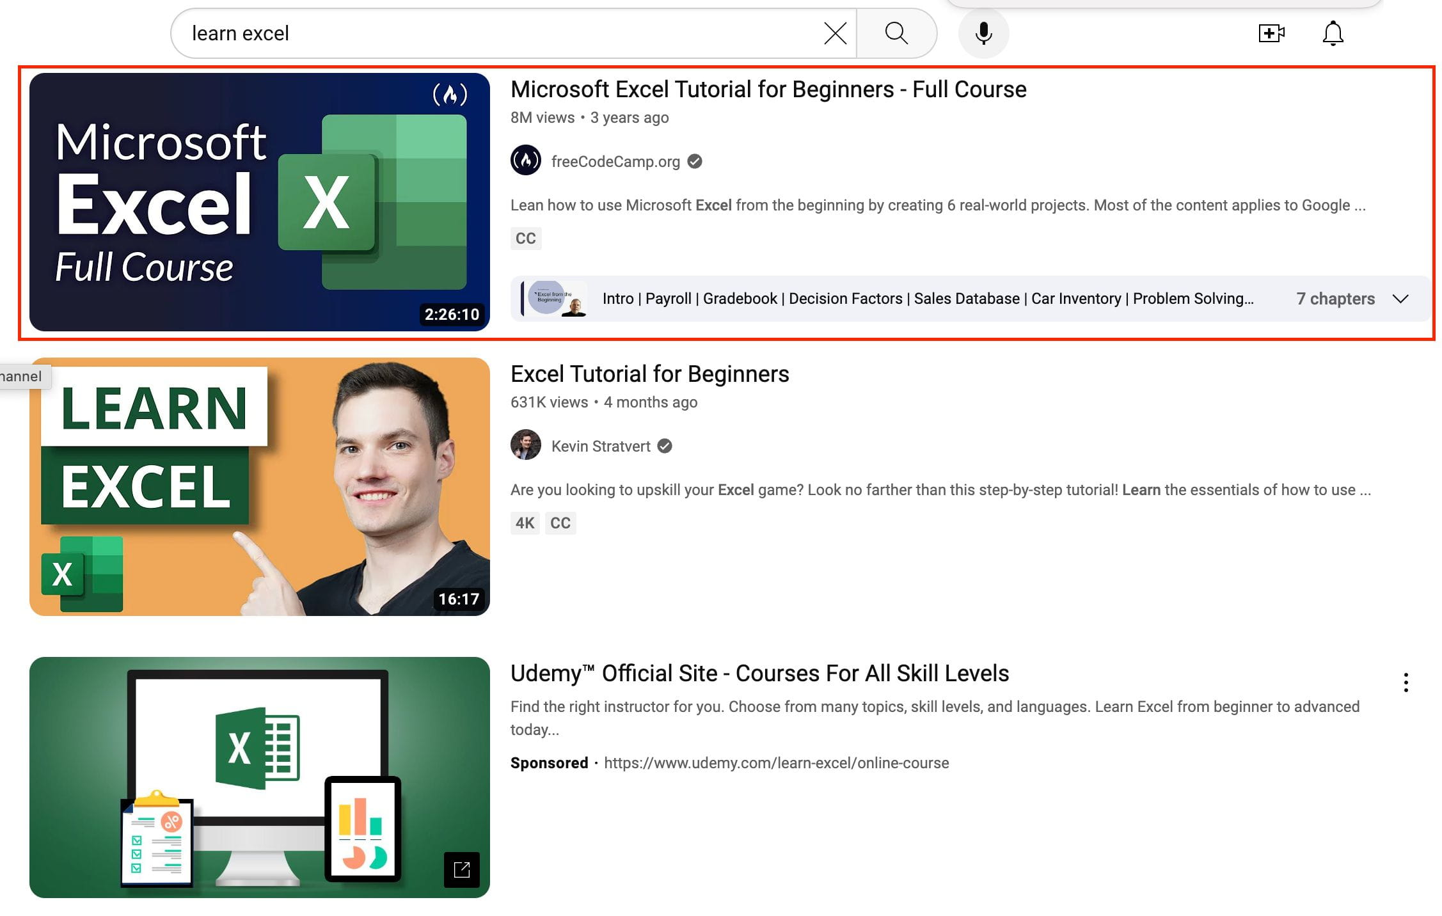Visit the freeCodeCamp.org channel name
Viewport: 1442px width, 916px height.
(x=615, y=162)
